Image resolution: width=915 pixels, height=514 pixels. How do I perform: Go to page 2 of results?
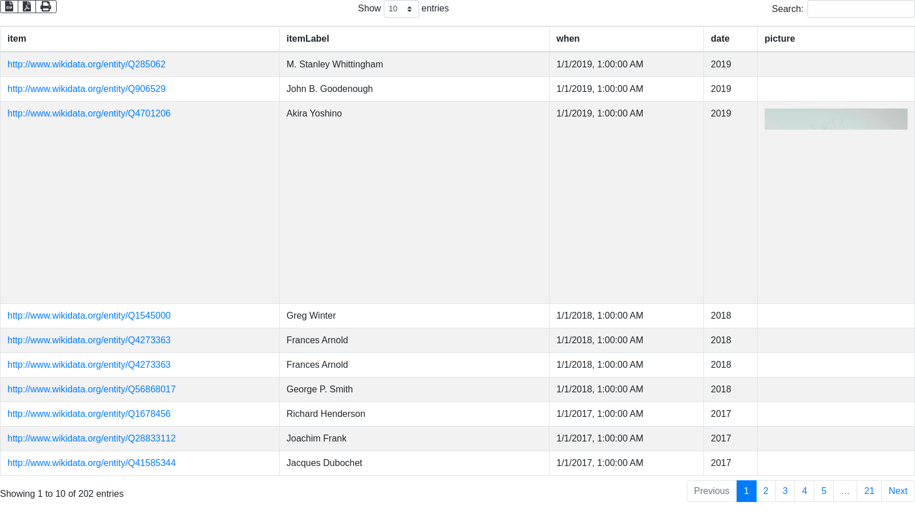(766, 491)
